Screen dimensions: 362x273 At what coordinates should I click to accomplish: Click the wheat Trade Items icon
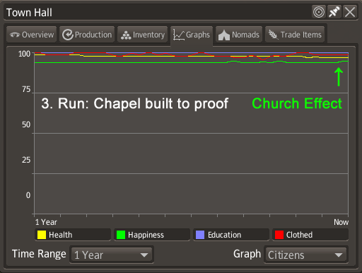(274, 35)
